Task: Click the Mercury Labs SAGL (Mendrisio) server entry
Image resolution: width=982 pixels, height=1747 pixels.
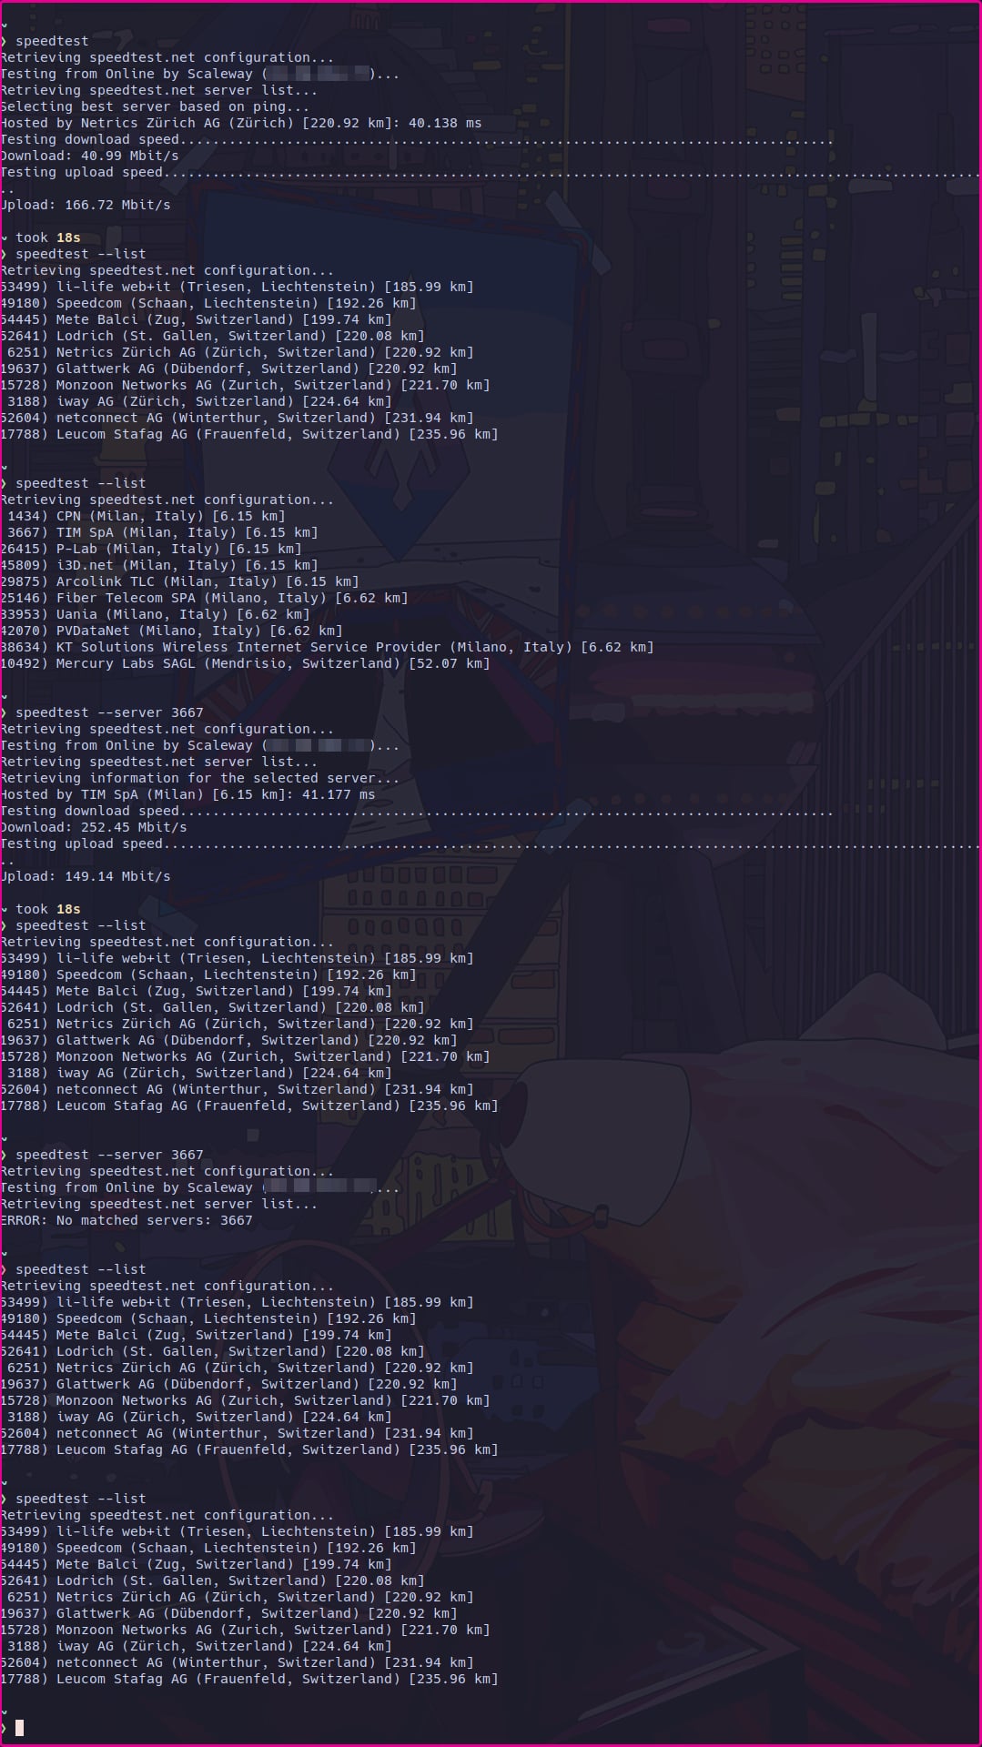Action: (245, 663)
